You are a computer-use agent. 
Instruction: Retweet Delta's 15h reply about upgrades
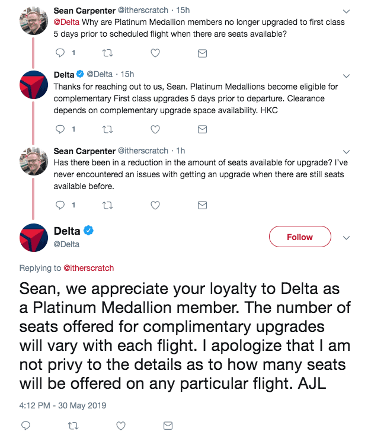pos(107,129)
